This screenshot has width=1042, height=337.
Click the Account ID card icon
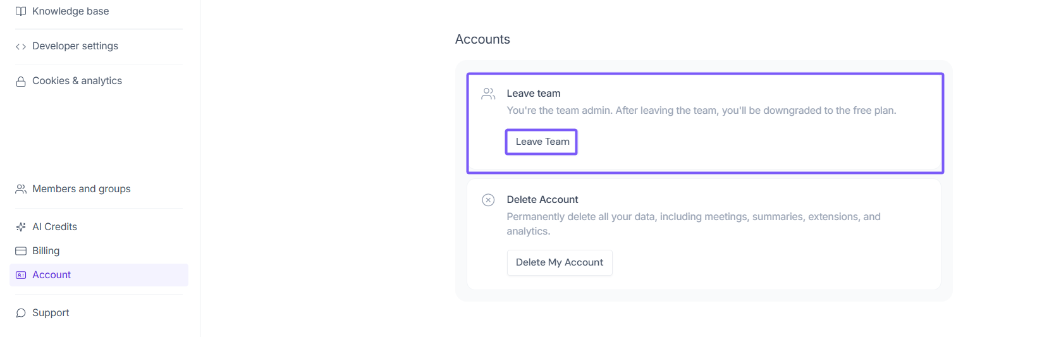(21, 275)
